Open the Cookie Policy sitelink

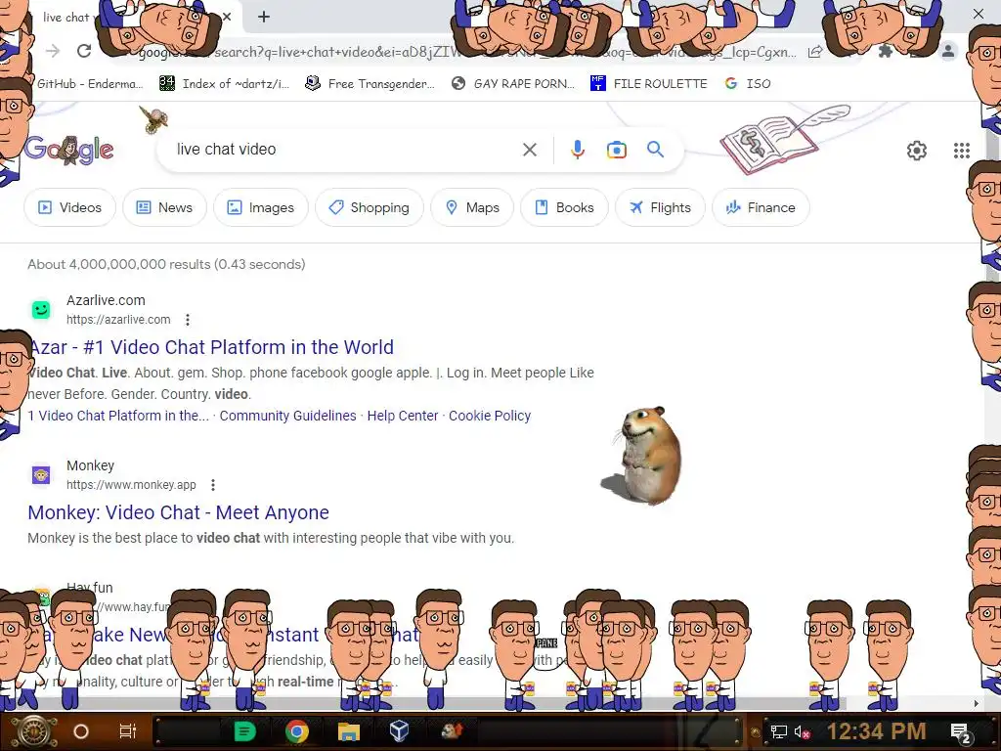tap(490, 416)
